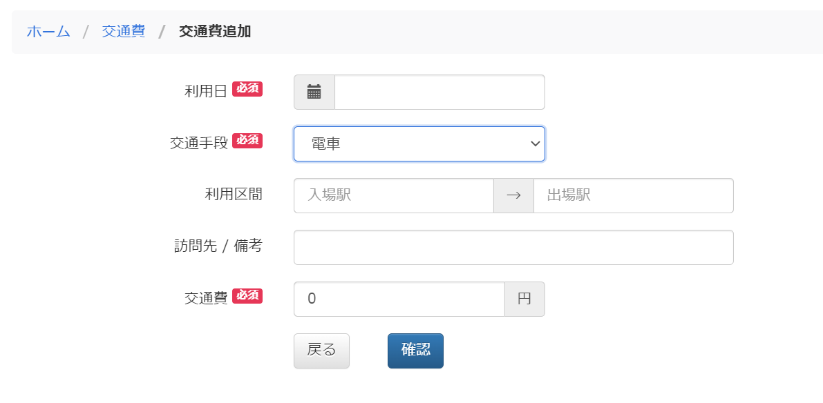Screen dimensions: 823x403
Task: Focus the 利用日 date input field
Action: pos(440,92)
